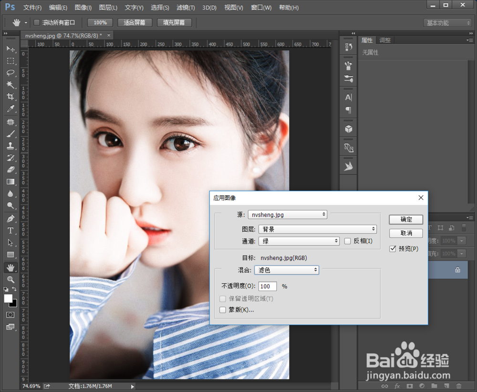Toggle Scroll All Windows checkbox
This screenshot has width=477, height=392.
[37, 22]
